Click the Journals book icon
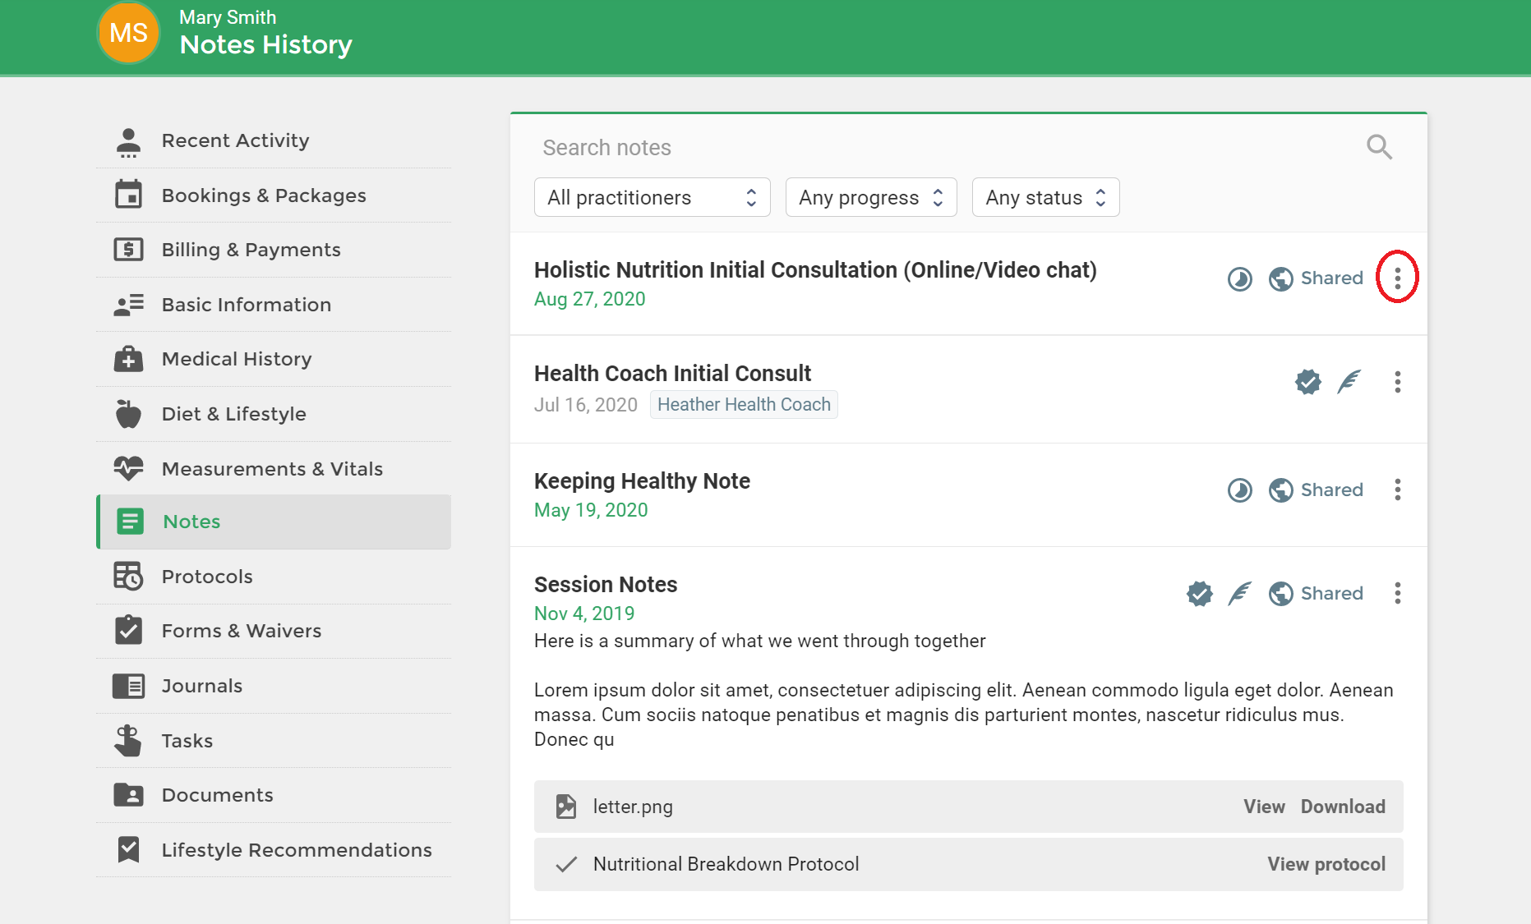The height and width of the screenshot is (924, 1531). [x=128, y=686]
